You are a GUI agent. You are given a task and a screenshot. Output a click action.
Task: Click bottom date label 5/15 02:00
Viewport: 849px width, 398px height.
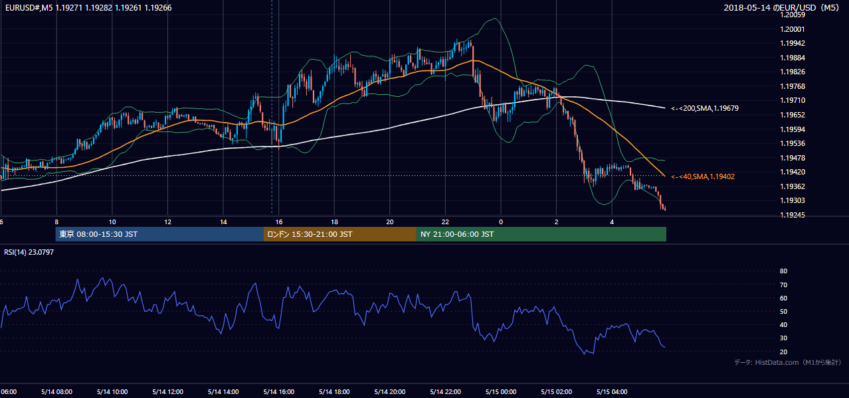point(557,392)
